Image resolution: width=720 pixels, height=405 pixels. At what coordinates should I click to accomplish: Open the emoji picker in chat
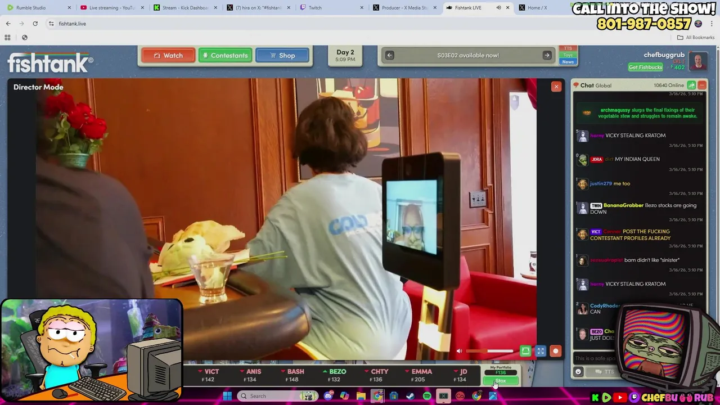(578, 371)
